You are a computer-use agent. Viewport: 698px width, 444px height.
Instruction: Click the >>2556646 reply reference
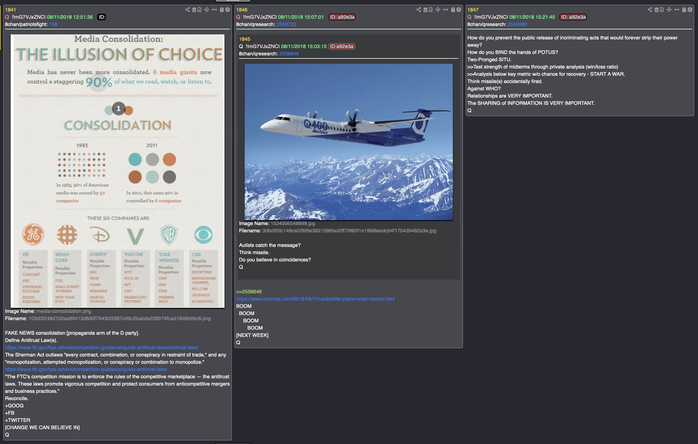tap(249, 292)
